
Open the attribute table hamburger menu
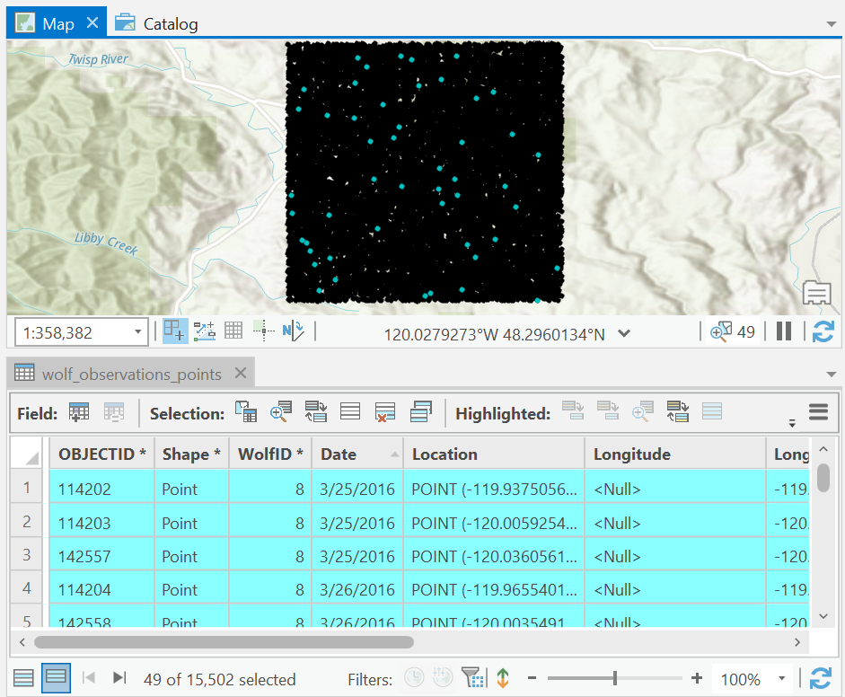pyautogui.click(x=817, y=412)
